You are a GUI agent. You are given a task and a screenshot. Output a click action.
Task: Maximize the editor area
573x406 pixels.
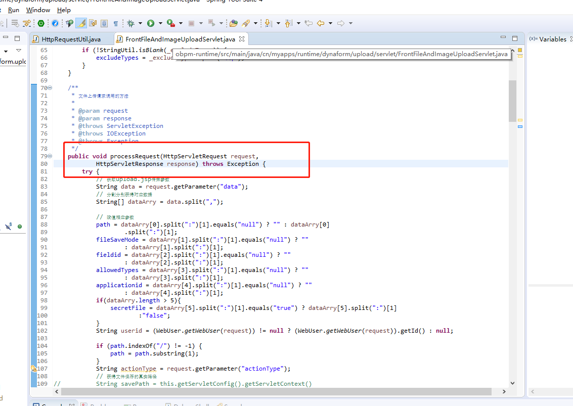515,38
